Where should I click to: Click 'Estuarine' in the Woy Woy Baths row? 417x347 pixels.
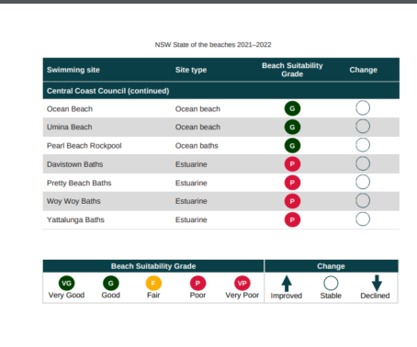tap(191, 201)
